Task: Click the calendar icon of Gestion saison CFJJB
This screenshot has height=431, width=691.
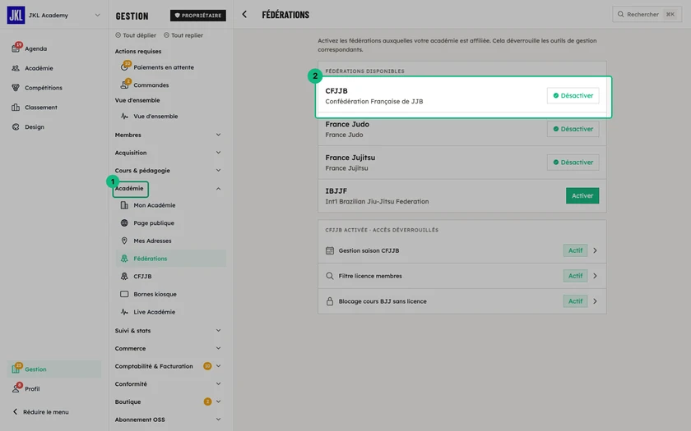Action: (x=330, y=250)
